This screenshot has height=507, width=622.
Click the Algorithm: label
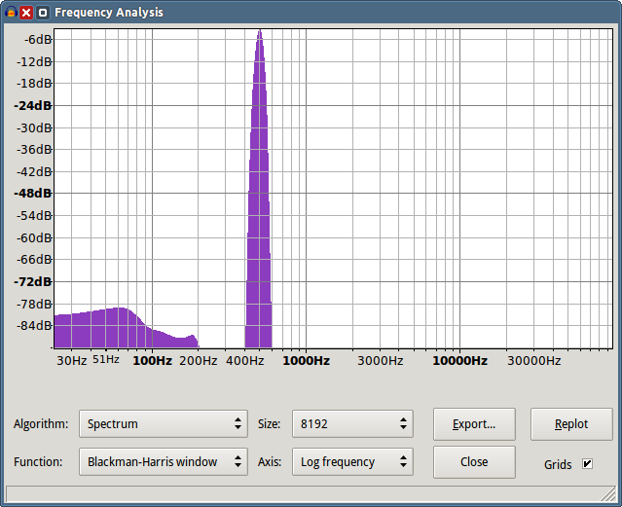[x=41, y=423]
